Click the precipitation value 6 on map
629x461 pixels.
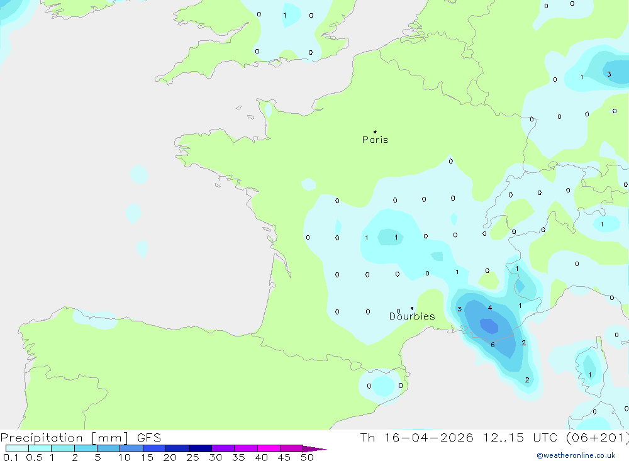493,345
